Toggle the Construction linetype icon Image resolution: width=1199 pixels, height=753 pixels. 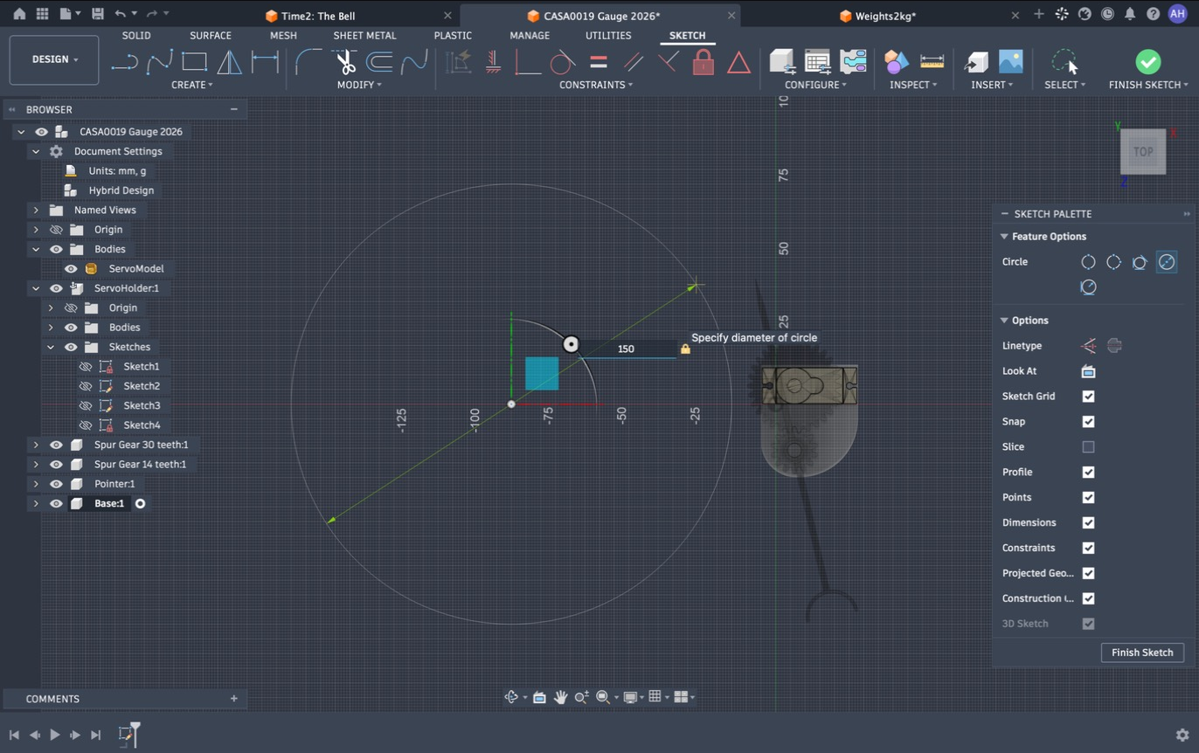point(1088,346)
